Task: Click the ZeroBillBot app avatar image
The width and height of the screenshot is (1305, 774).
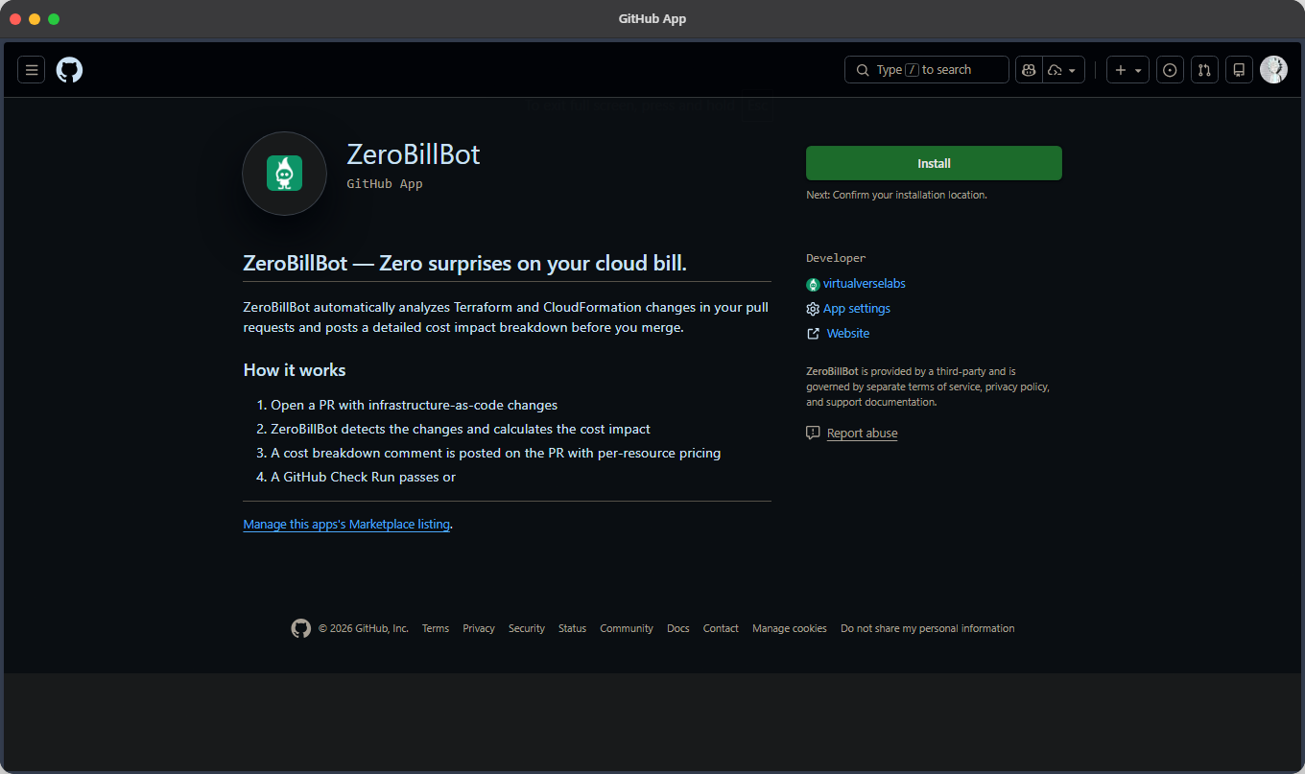Action: (284, 174)
